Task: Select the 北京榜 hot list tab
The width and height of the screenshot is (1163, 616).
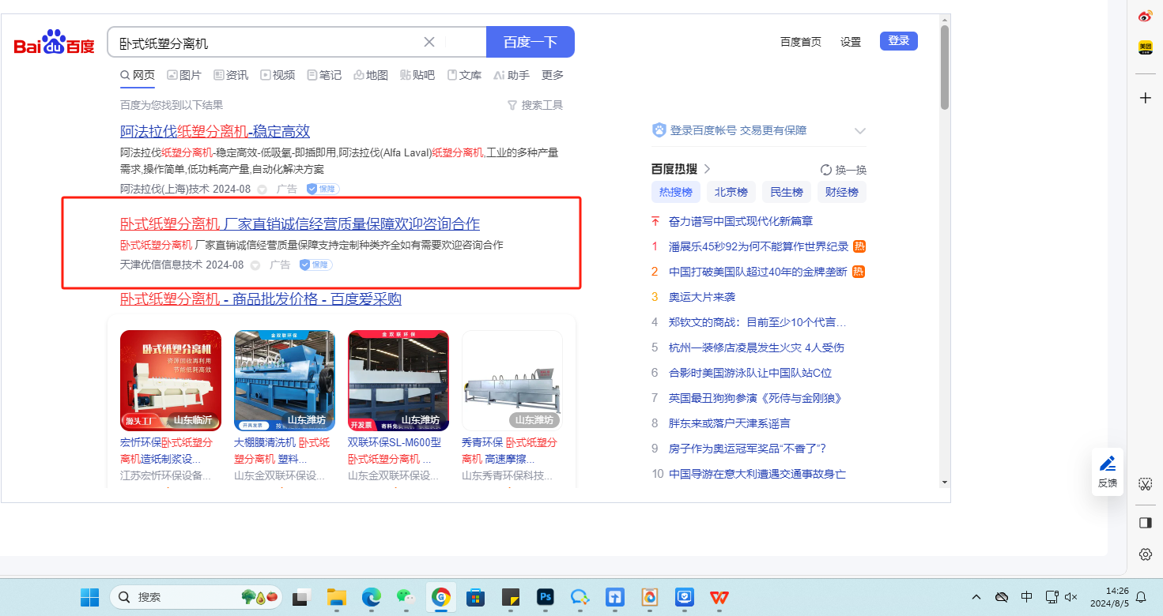Action: pos(731,192)
